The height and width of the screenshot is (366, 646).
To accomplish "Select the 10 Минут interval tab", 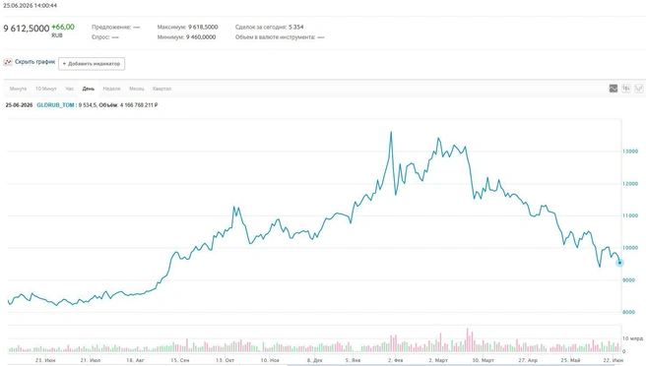I will pyautogui.click(x=45, y=89).
